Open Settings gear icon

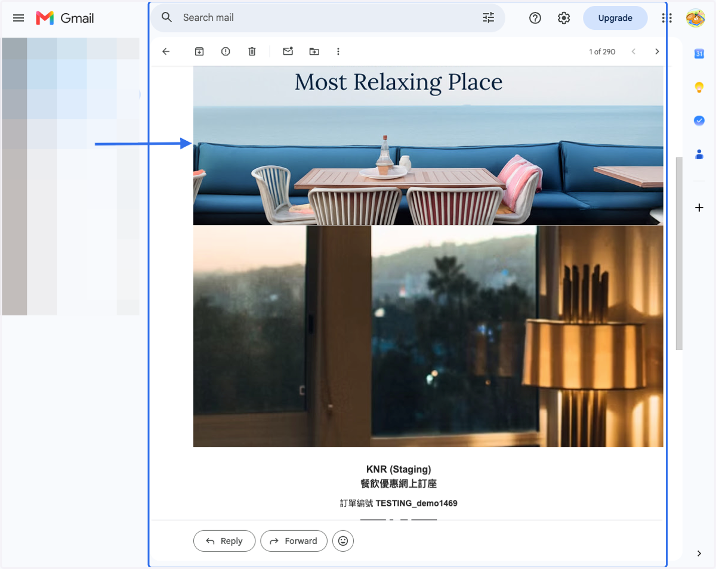tap(564, 18)
